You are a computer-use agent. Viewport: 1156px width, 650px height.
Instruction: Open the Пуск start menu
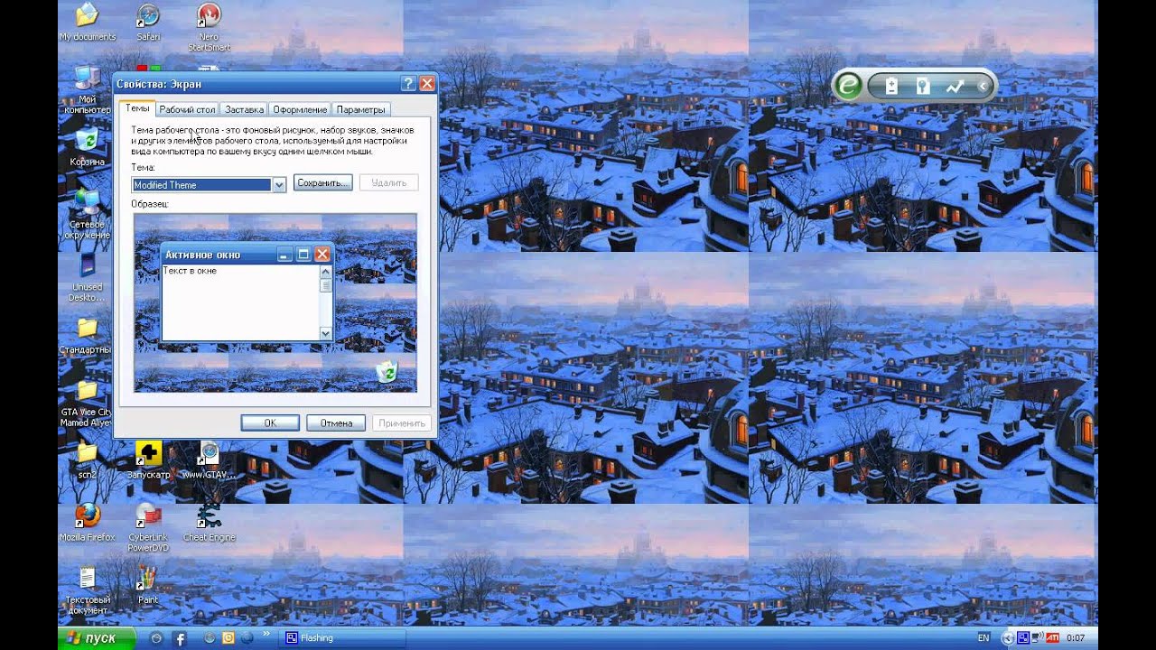(x=98, y=638)
